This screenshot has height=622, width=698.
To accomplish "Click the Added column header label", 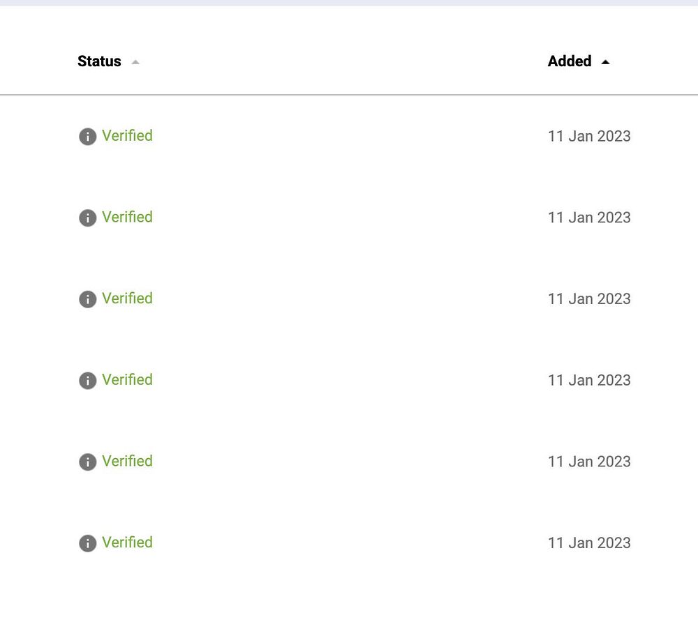I will point(570,61).
